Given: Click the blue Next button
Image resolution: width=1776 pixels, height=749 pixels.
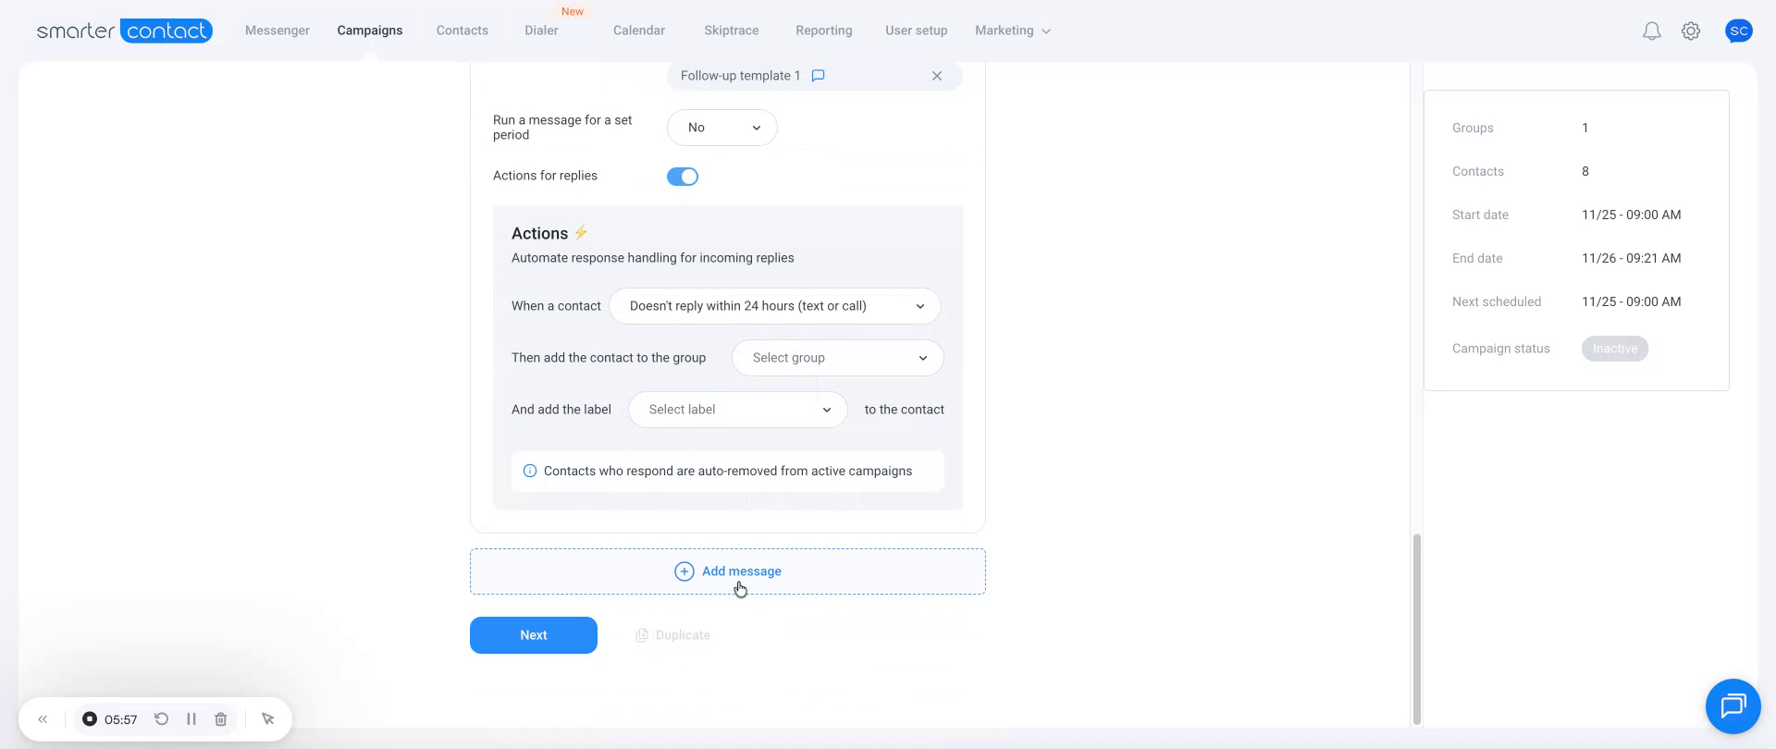Looking at the screenshot, I should coord(534,635).
